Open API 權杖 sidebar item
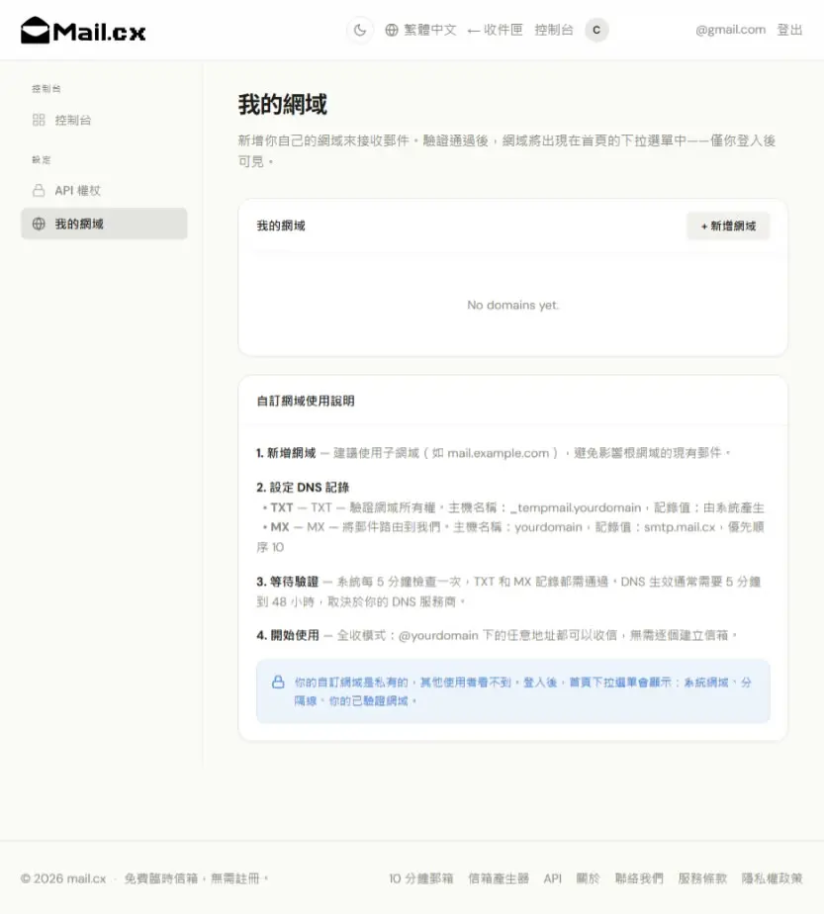 104,191
